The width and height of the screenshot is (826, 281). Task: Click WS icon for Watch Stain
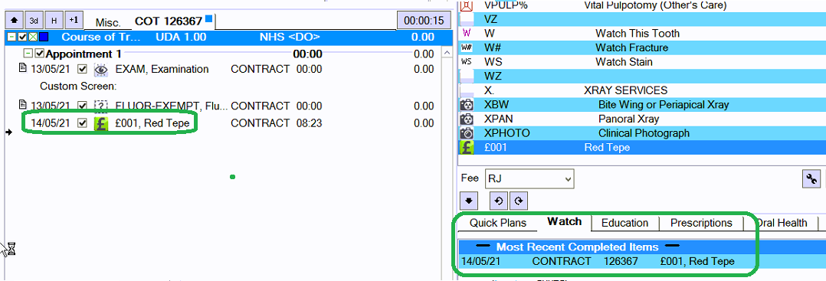point(466,62)
